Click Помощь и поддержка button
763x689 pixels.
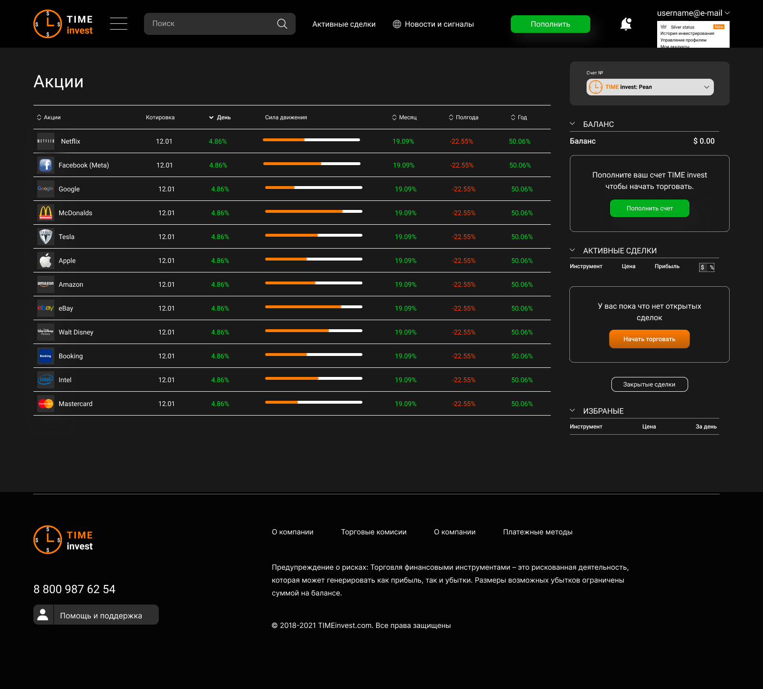point(96,615)
